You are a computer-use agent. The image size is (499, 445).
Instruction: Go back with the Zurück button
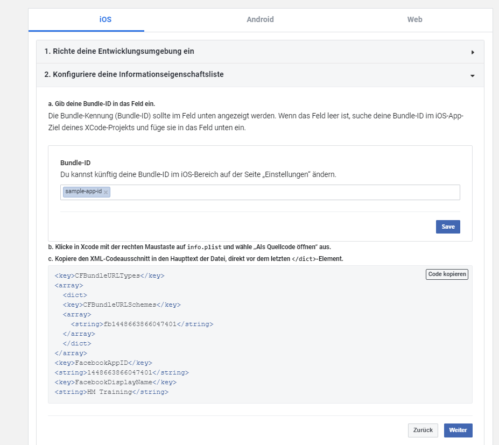(423, 430)
